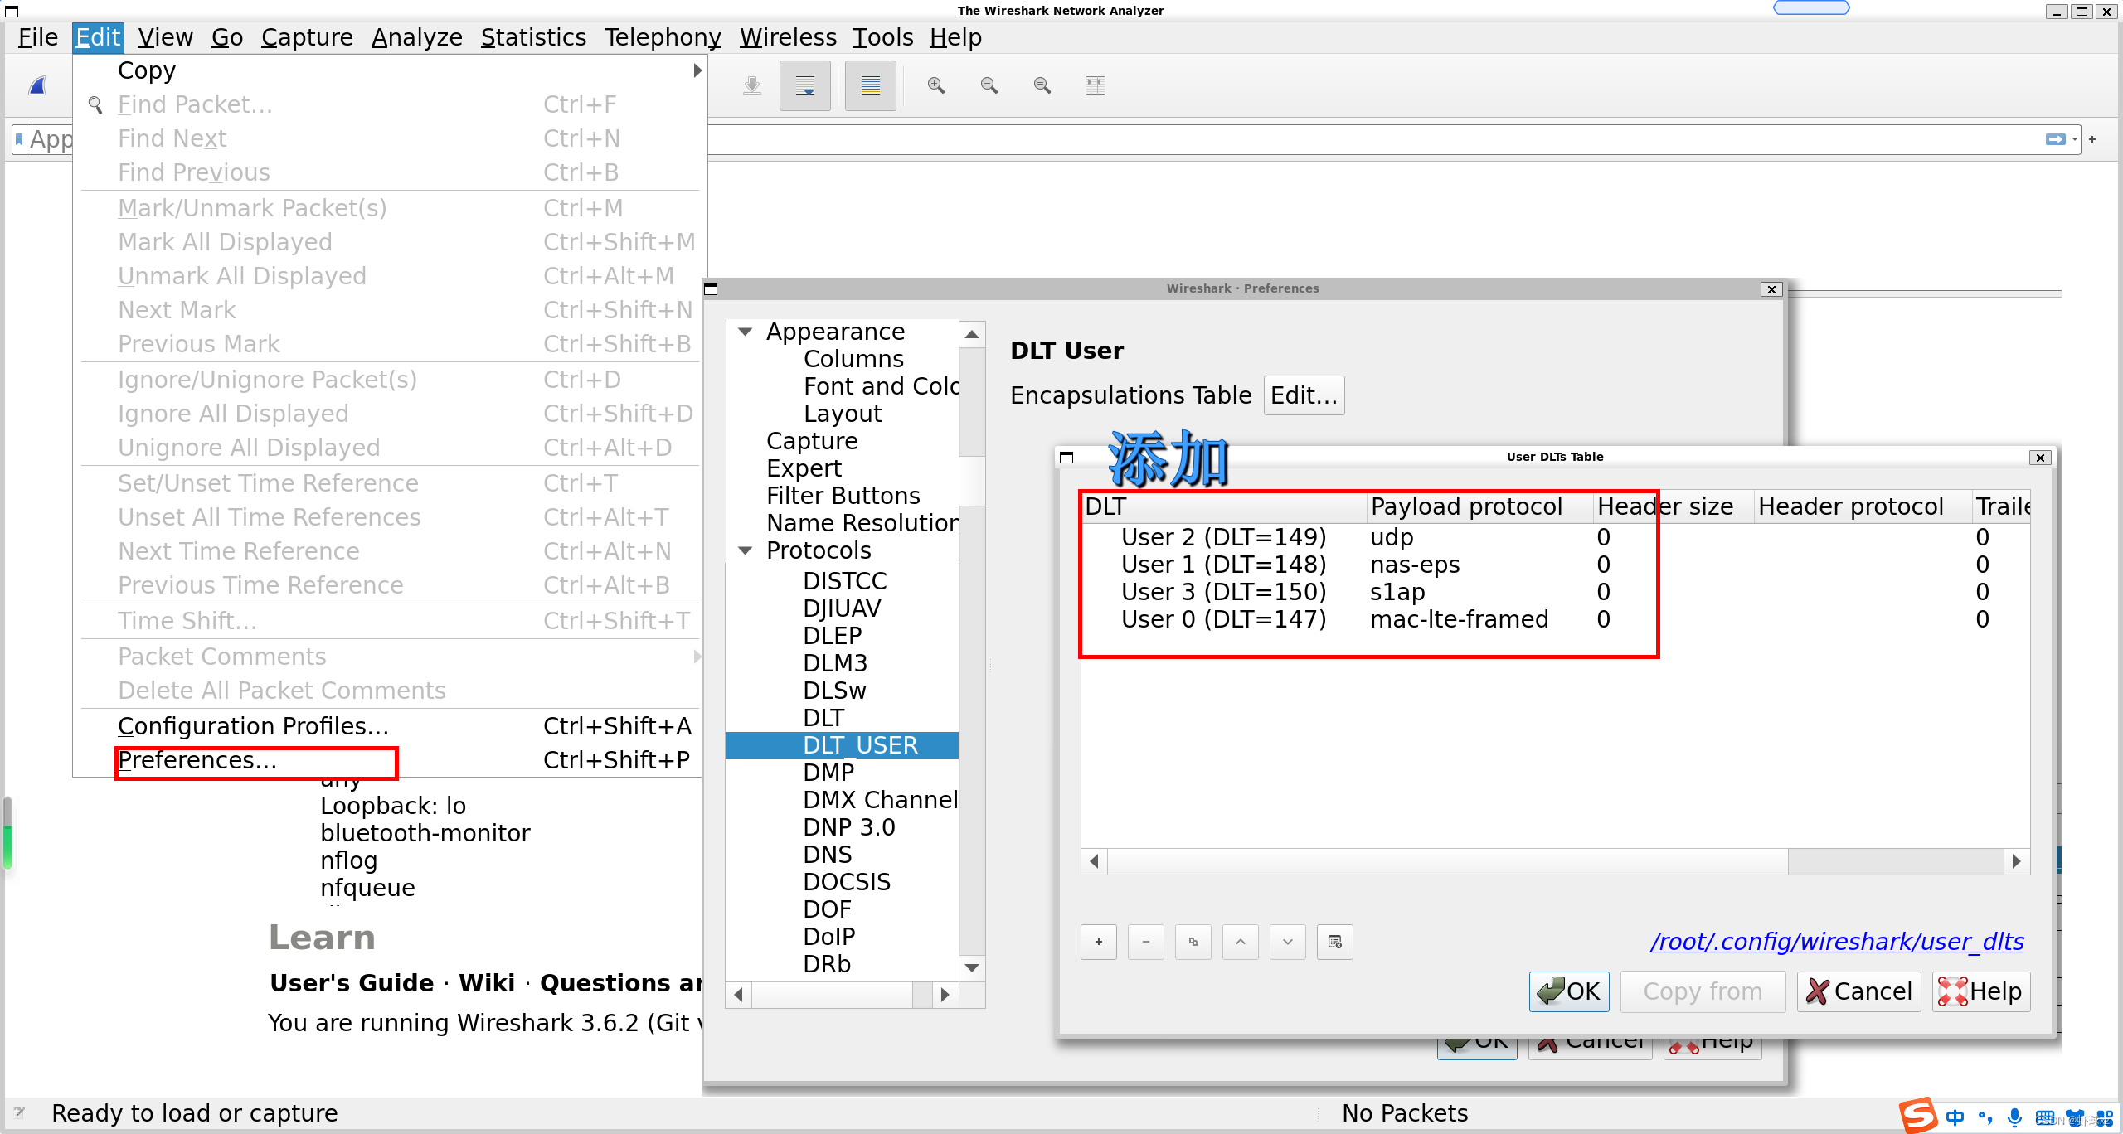Image resolution: width=2123 pixels, height=1134 pixels.
Task: Click the DLTs table horizontal scrollbar thumb
Action: coord(1448,861)
